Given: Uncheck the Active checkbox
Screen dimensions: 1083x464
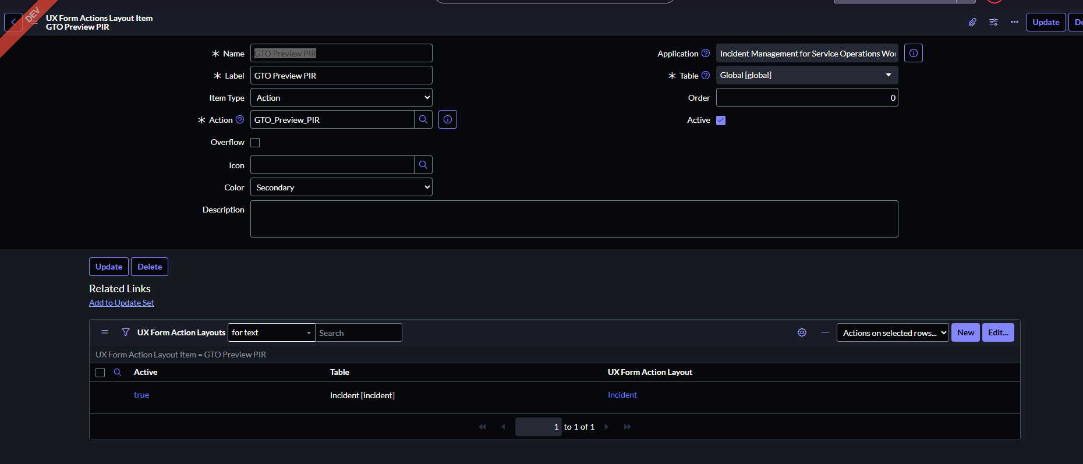Looking at the screenshot, I should (721, 121).
